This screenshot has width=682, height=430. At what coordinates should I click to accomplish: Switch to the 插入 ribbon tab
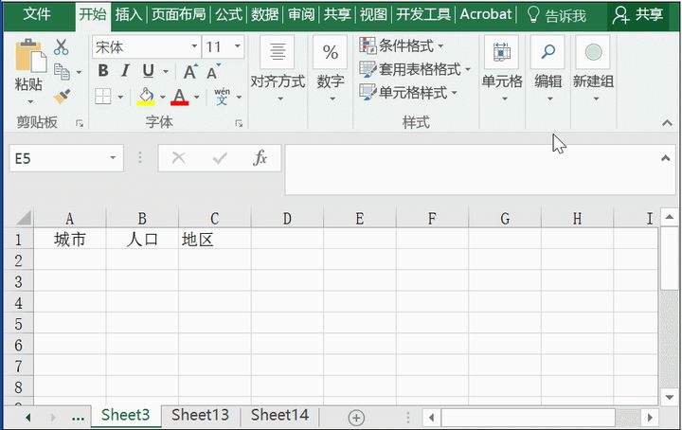(x=128, y=14)
